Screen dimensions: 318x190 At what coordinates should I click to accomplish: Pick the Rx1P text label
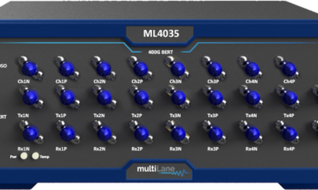tap(61, 149)
